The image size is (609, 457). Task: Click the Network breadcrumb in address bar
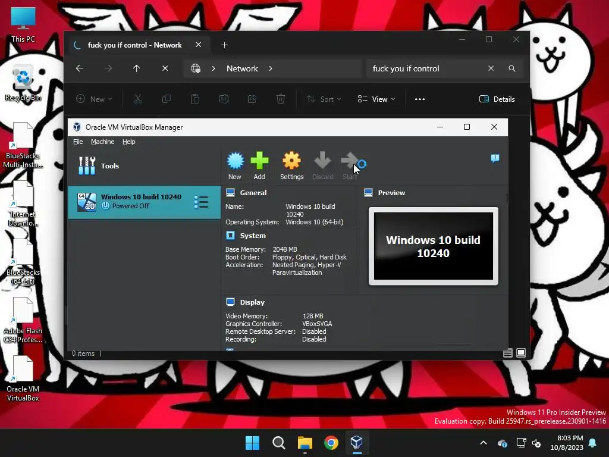(243, 69)
